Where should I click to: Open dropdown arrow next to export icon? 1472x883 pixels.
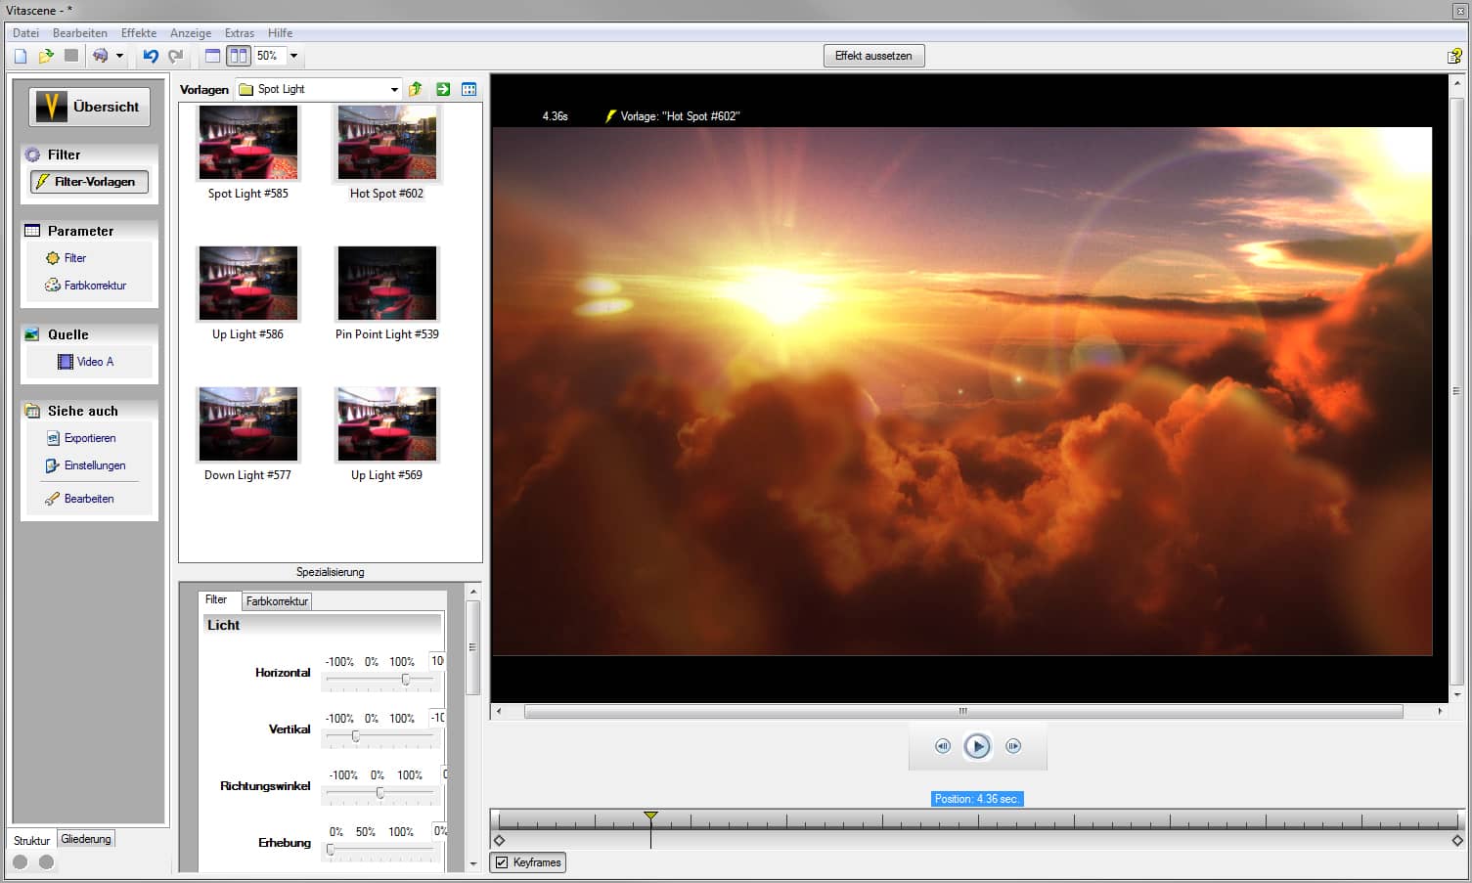[x=119, y=56]
